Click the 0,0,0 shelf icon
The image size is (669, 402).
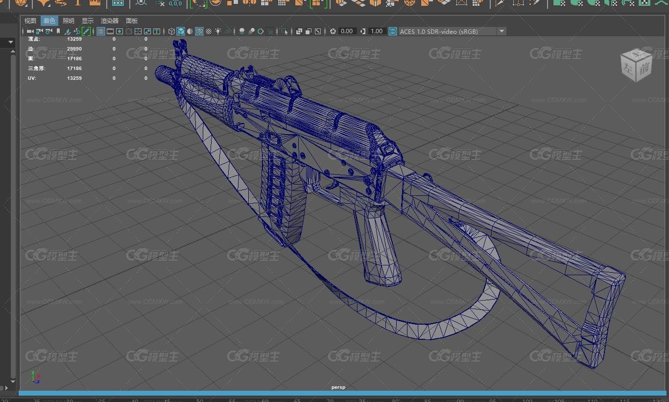tap(175, 3)
